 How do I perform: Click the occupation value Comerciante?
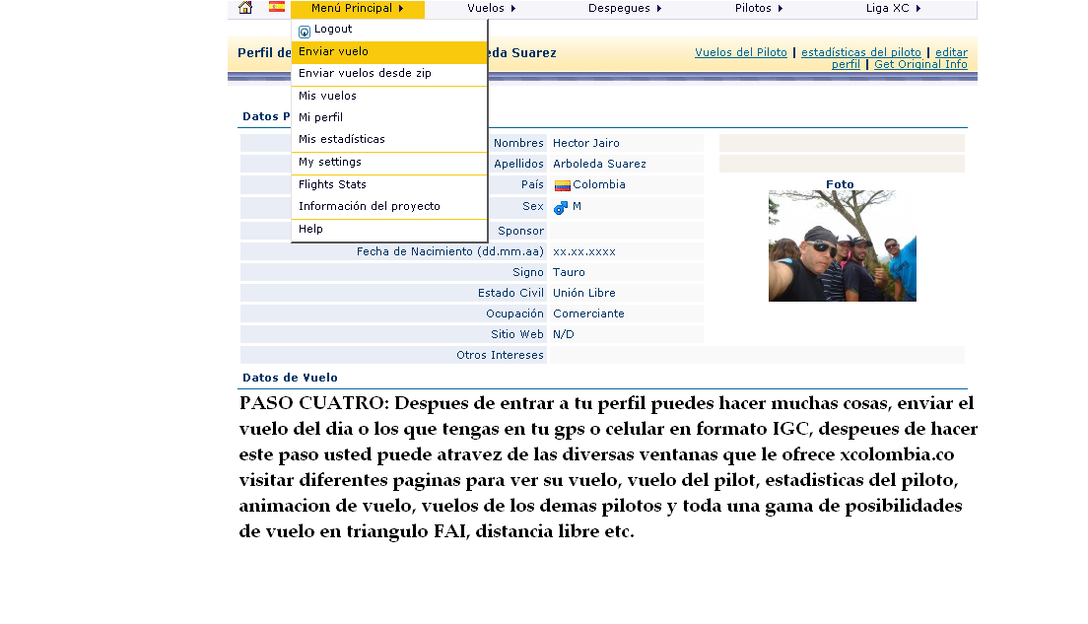[588, 314]
